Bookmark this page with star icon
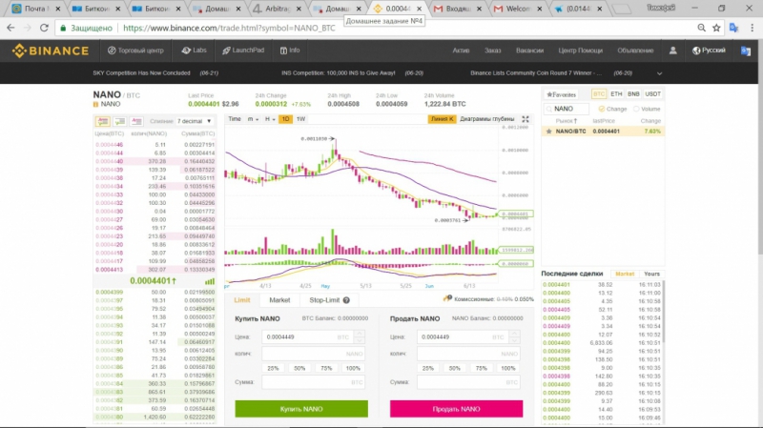This screenshot has width=763, height=428. (x=716, y=28)
